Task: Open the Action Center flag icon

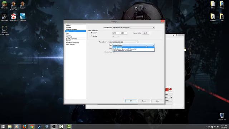Action: (x=209, y=126)
